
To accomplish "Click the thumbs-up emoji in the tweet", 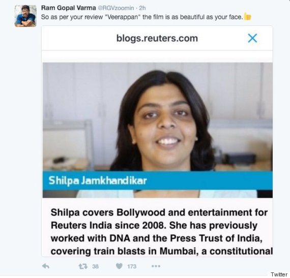I will [247, 17].
